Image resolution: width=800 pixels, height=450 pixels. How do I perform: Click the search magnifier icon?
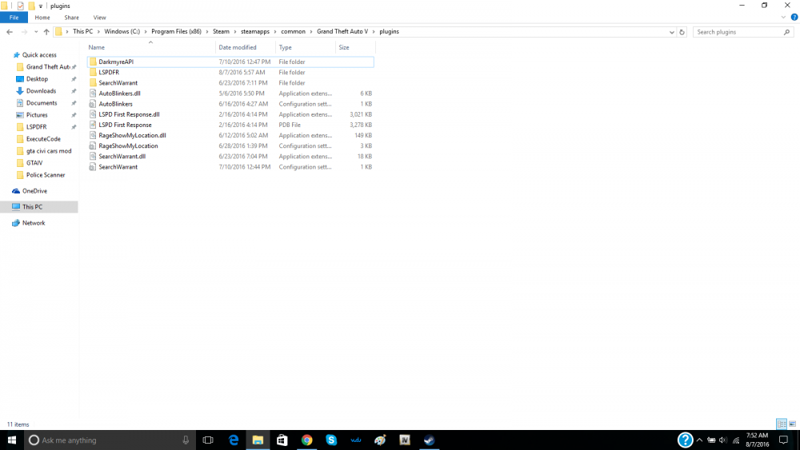pos(786,32)
